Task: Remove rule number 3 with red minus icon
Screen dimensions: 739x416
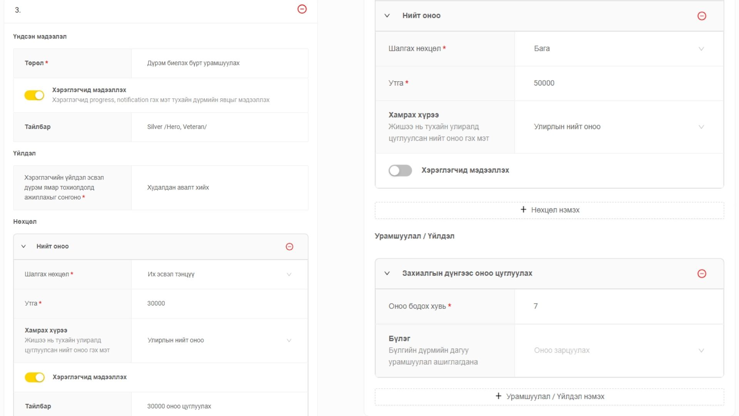Action: point(302,9)
